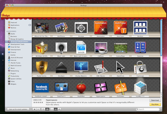Switch to grid shelf view
167x114 pixels.
click(x=47, y=109)
